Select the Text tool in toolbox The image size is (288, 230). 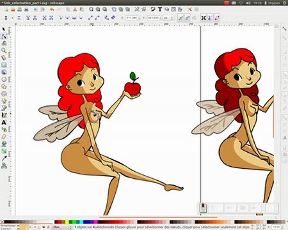(4, 123)
